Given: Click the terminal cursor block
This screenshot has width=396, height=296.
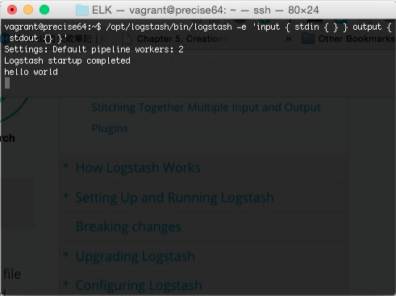Looking at the screenshot, I should pyautogui.click(x=7, y=83).
